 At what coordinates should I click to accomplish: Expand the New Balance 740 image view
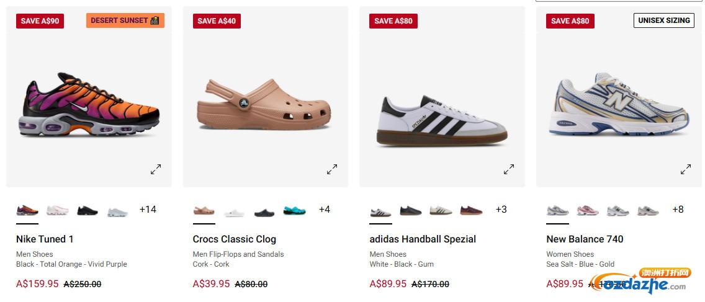coord(686,169)
